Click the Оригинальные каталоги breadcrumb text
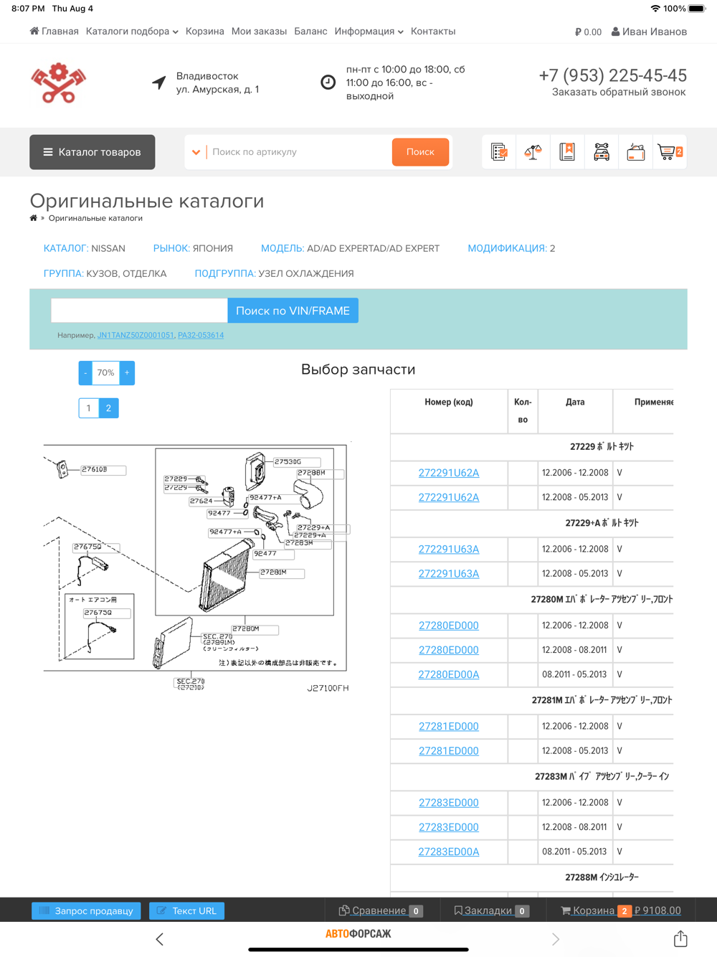The image size is (717, 957). [95, 218]
